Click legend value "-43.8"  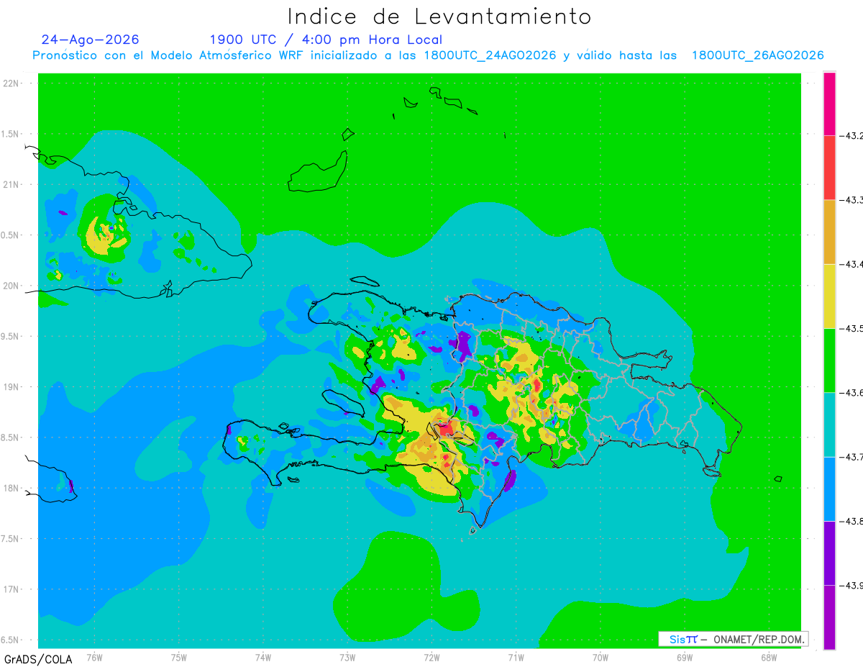851,521
